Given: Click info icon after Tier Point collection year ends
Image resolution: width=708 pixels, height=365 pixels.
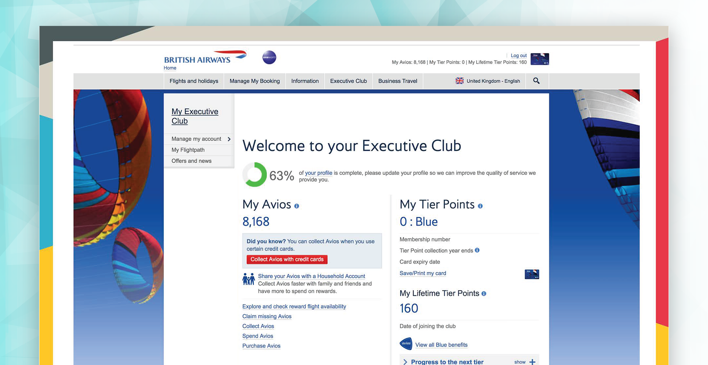Looking at the screenshot, I should coord(477,250).
